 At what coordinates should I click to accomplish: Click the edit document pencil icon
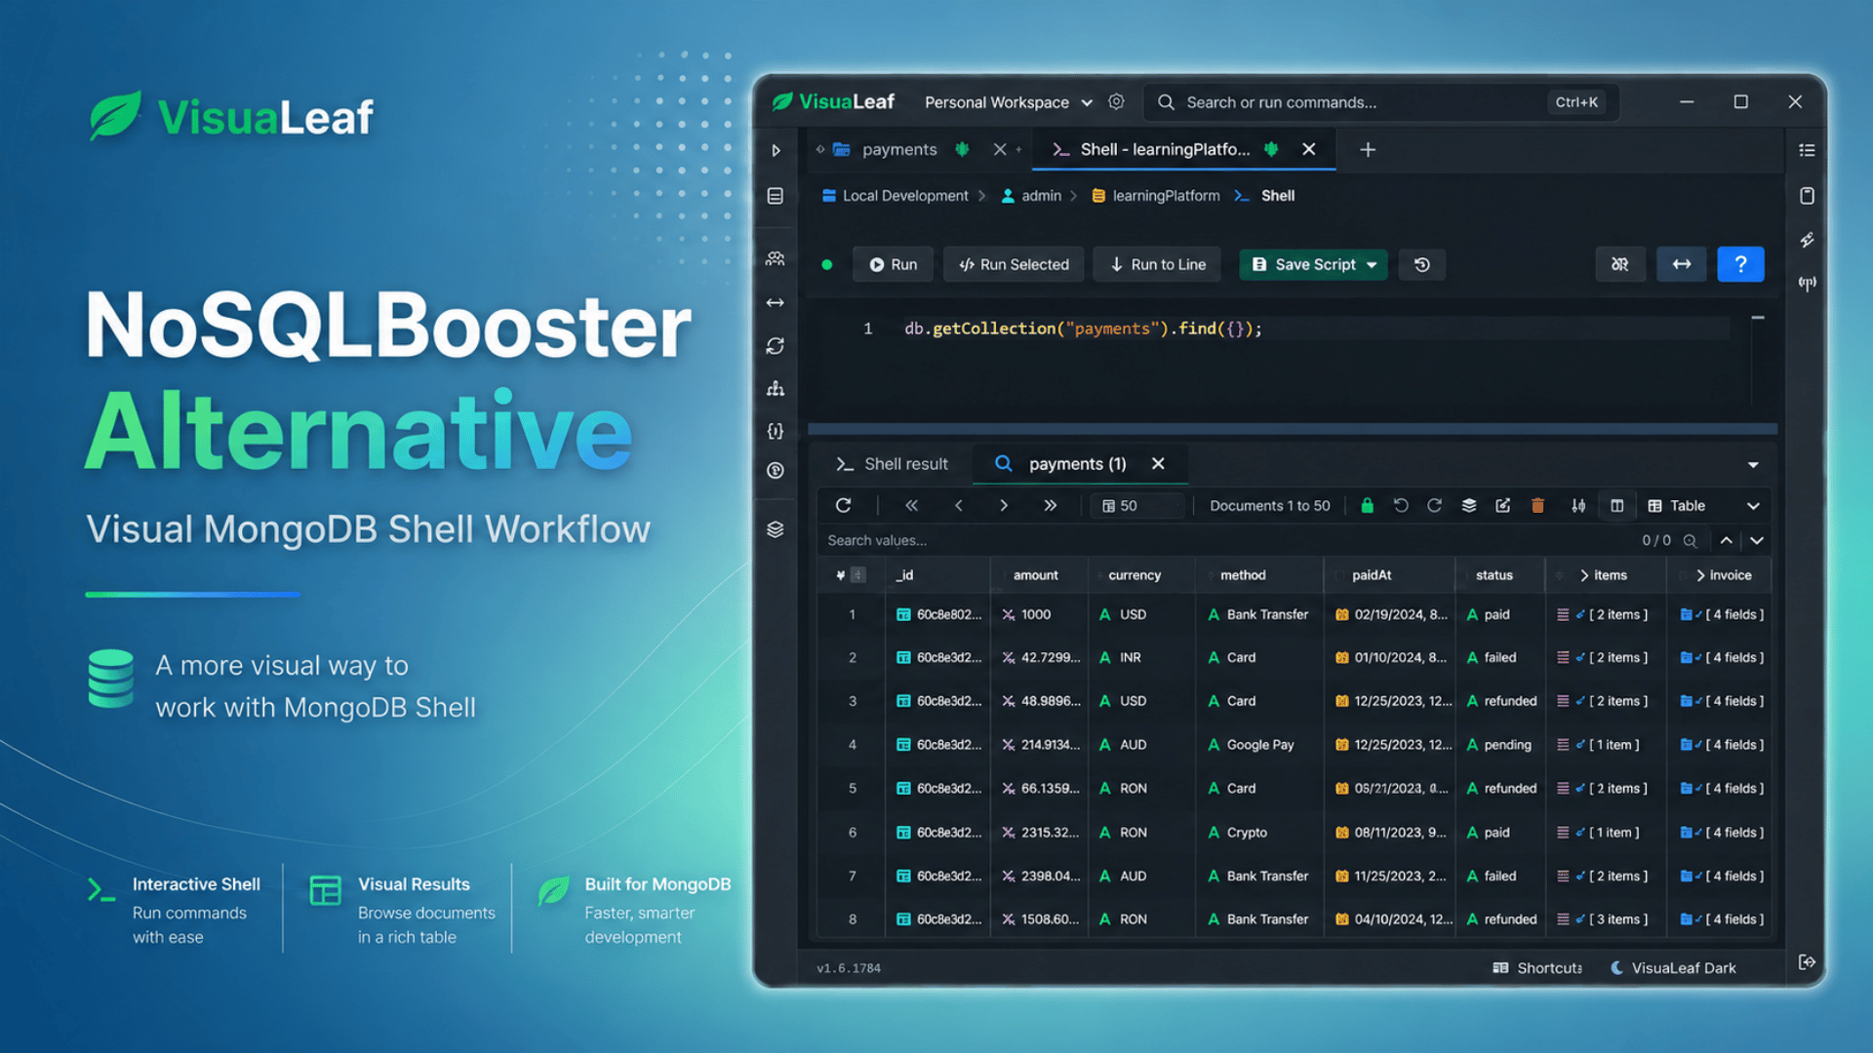click(1502, 505)
